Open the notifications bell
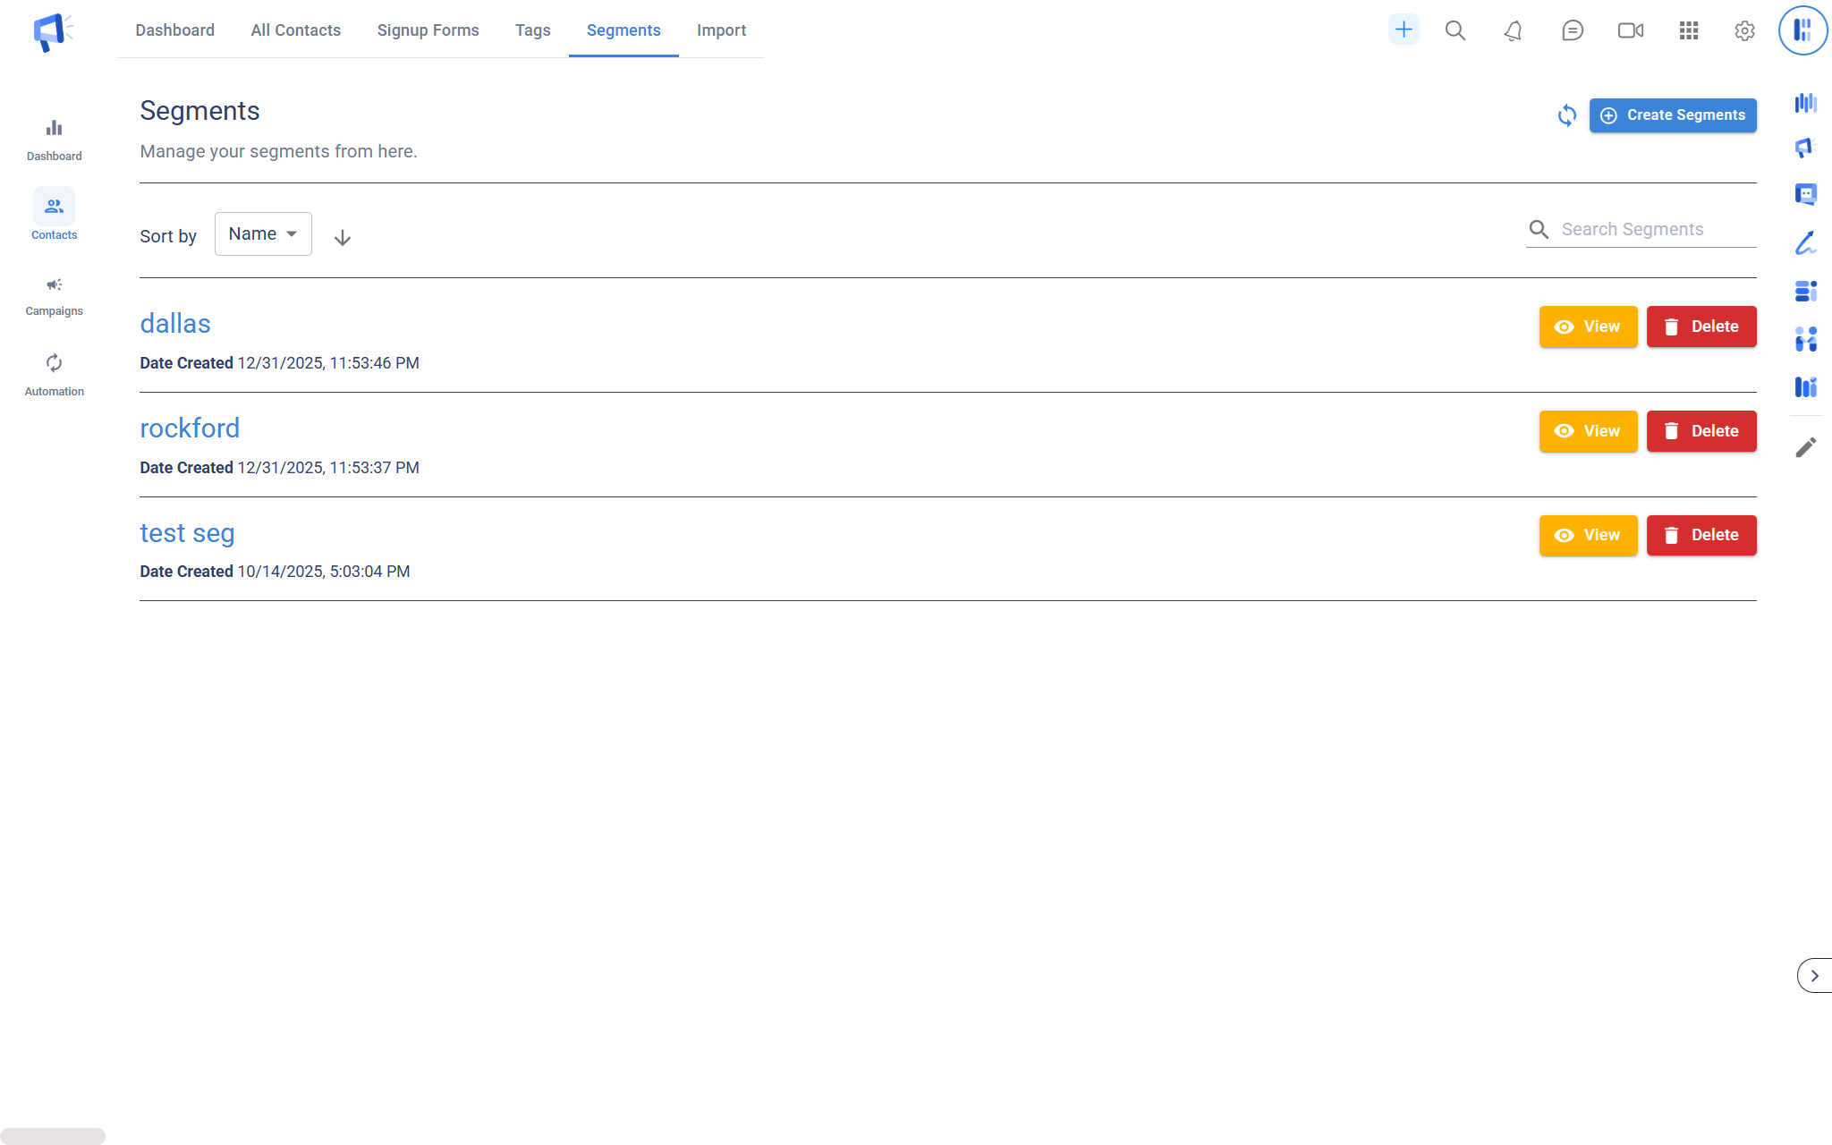The image size is (1832, 1145). pyautogui.click(x=1513, y=31)
